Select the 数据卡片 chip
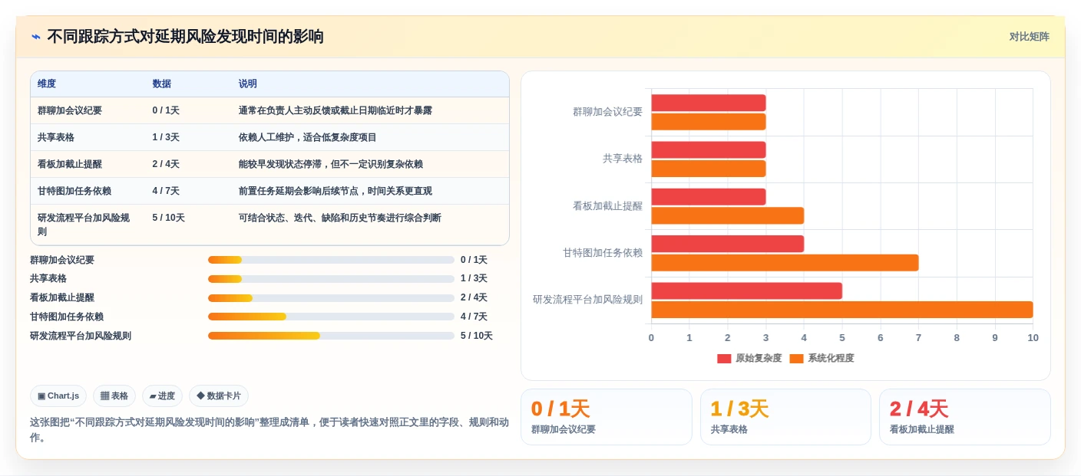Screen dimensions: 1081x476 (219, 396)
